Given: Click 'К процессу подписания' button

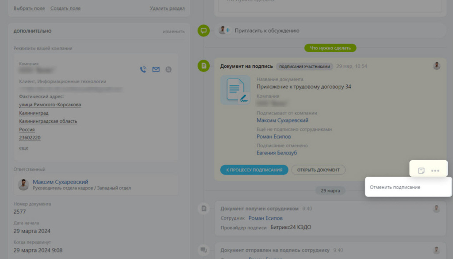Looking at the screenshot, I should 254,170.
